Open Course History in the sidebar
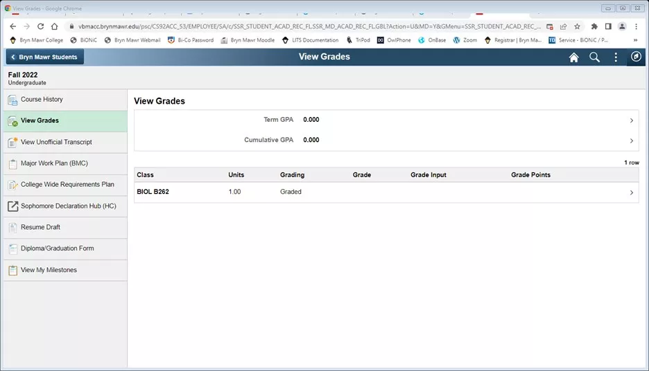The width and height of the screenshot is (649, 371). tap(65, 100)
